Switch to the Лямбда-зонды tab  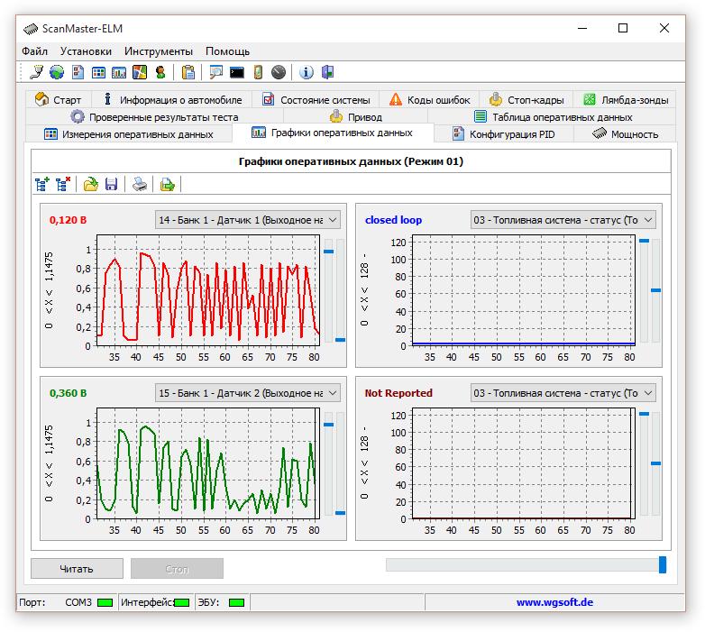pyautogui.click(x=625, y=100)
